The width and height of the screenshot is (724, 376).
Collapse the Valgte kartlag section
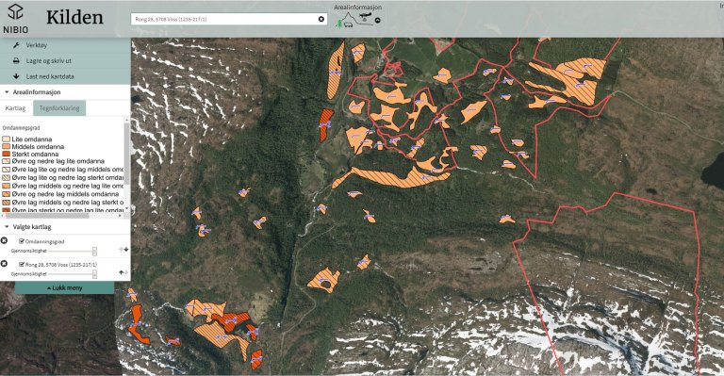tap(7, 227)
